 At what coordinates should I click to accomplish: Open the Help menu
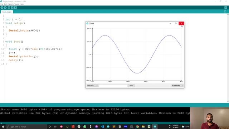click(21, 4)
